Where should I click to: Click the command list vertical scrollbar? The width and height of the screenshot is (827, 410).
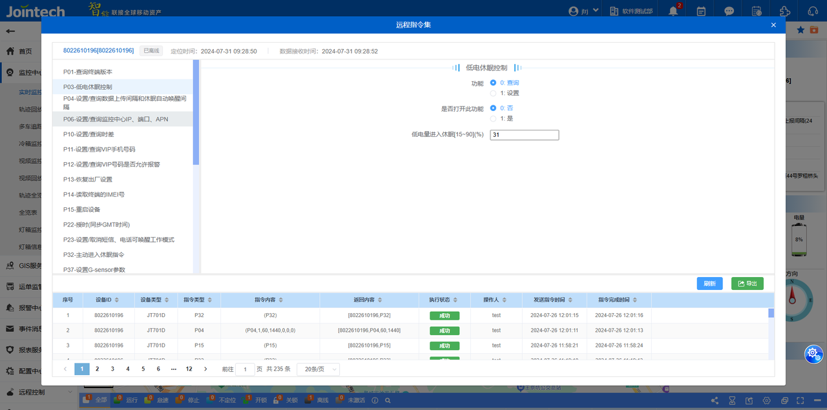[196, 113]
